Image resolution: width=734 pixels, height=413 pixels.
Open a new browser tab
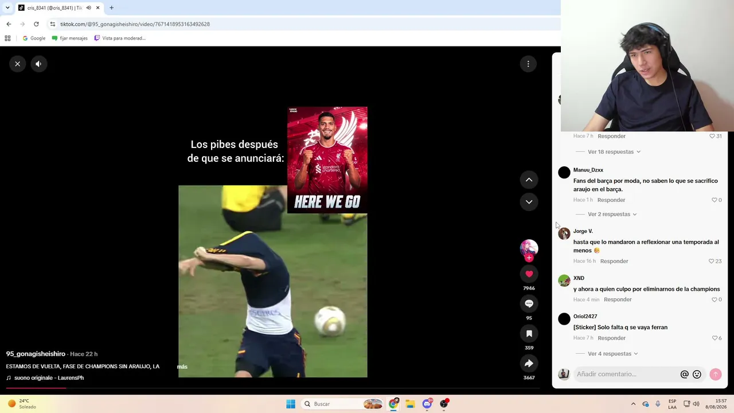[111, 8]
